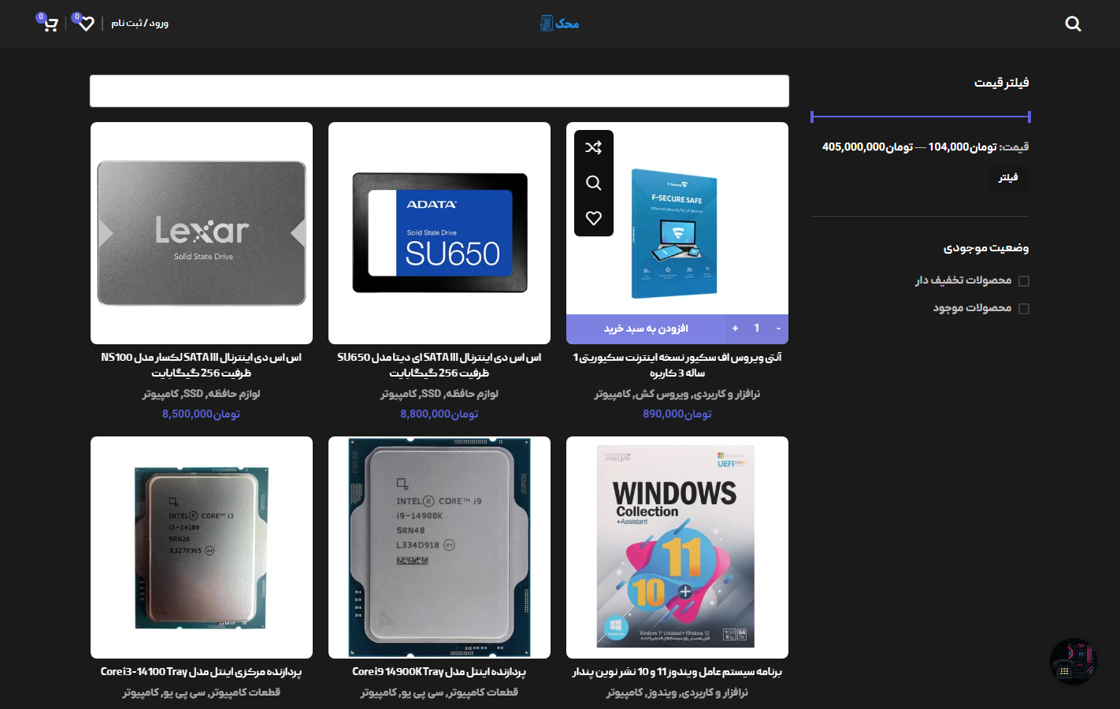Open quick view magnifier on F-Secure product
The width and height of the screenshot is (1120, 709).
click(593, 183)
